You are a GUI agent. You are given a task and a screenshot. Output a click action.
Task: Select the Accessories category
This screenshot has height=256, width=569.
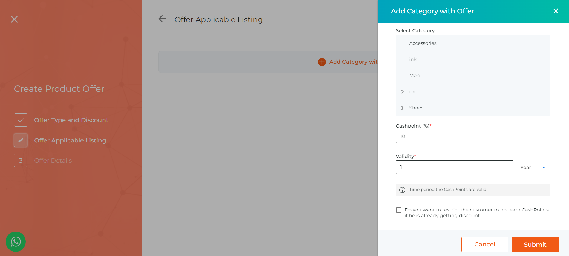point(423,43)
